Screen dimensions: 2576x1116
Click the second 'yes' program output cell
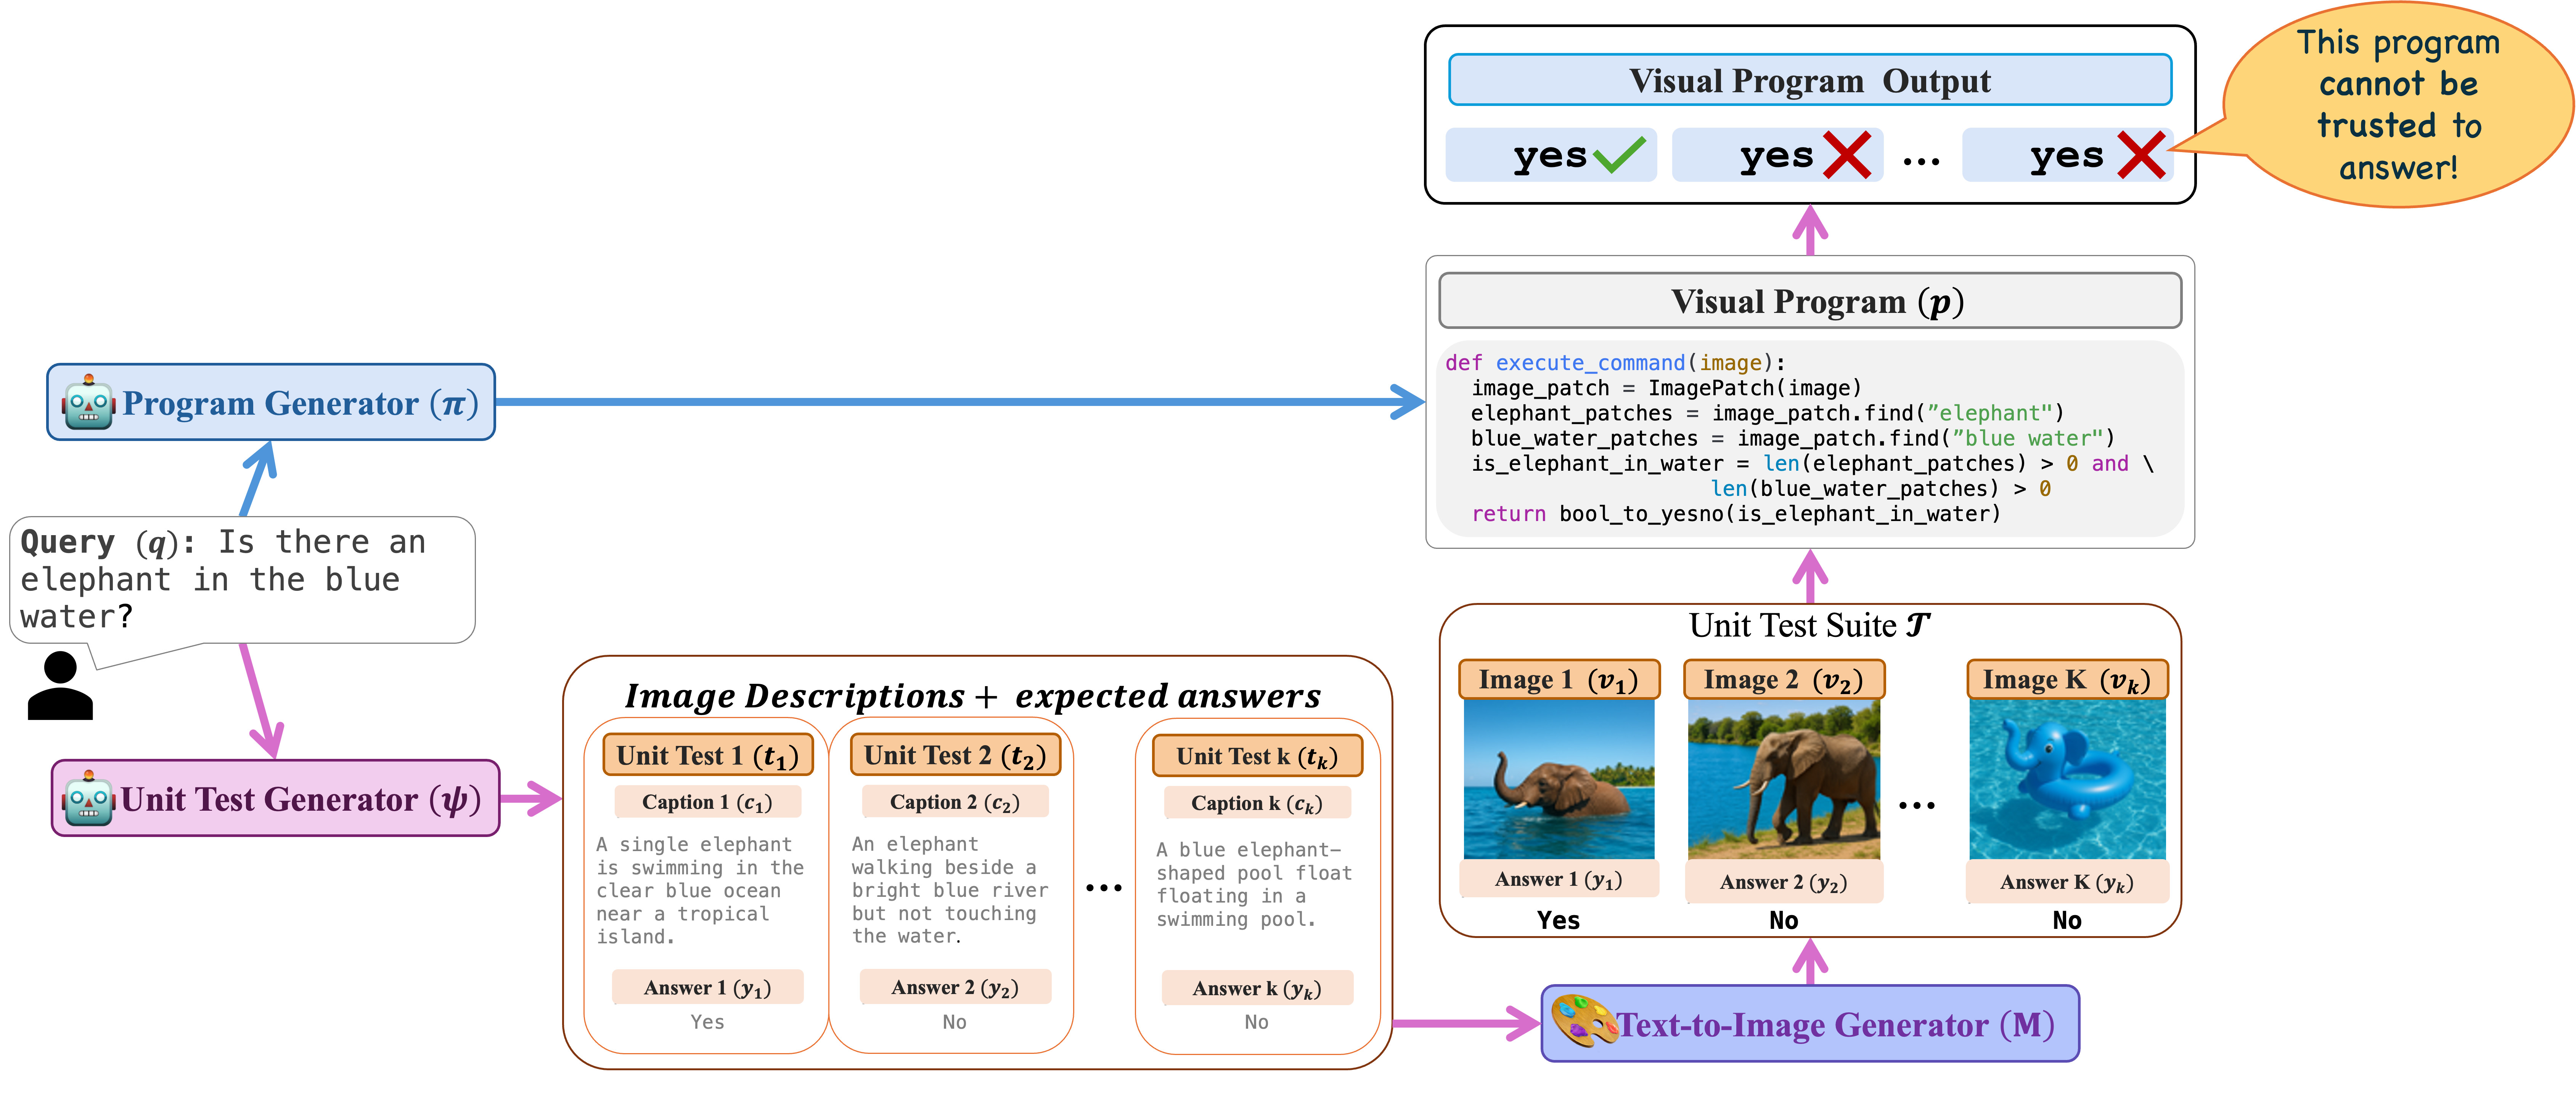1777,155
